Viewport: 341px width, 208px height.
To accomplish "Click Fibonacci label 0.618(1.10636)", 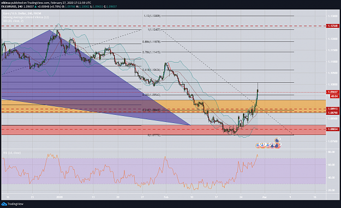I will tap(151, 70).
